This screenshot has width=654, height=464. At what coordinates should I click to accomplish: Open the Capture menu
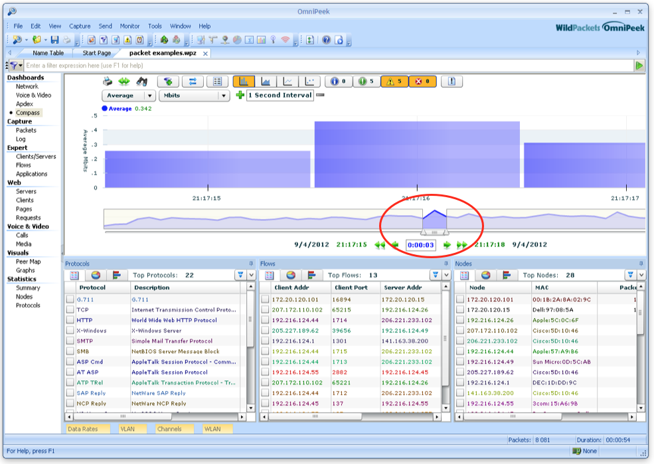click(80, 26)
